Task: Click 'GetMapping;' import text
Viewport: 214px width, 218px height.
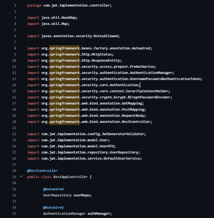Action: tap(133, 103)
